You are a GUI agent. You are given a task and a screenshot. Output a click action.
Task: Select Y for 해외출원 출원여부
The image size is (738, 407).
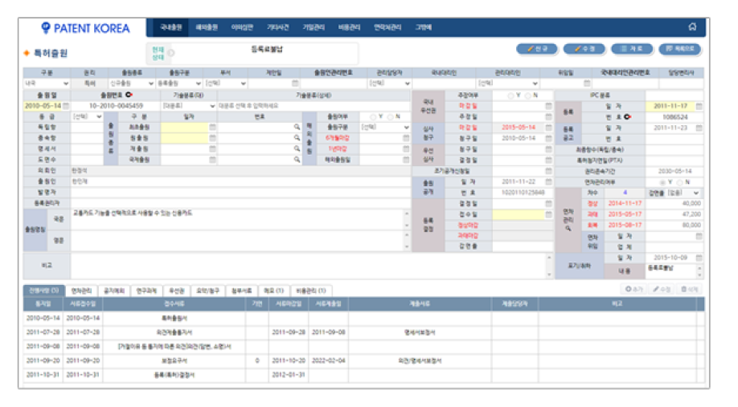(x=373, y=116)
